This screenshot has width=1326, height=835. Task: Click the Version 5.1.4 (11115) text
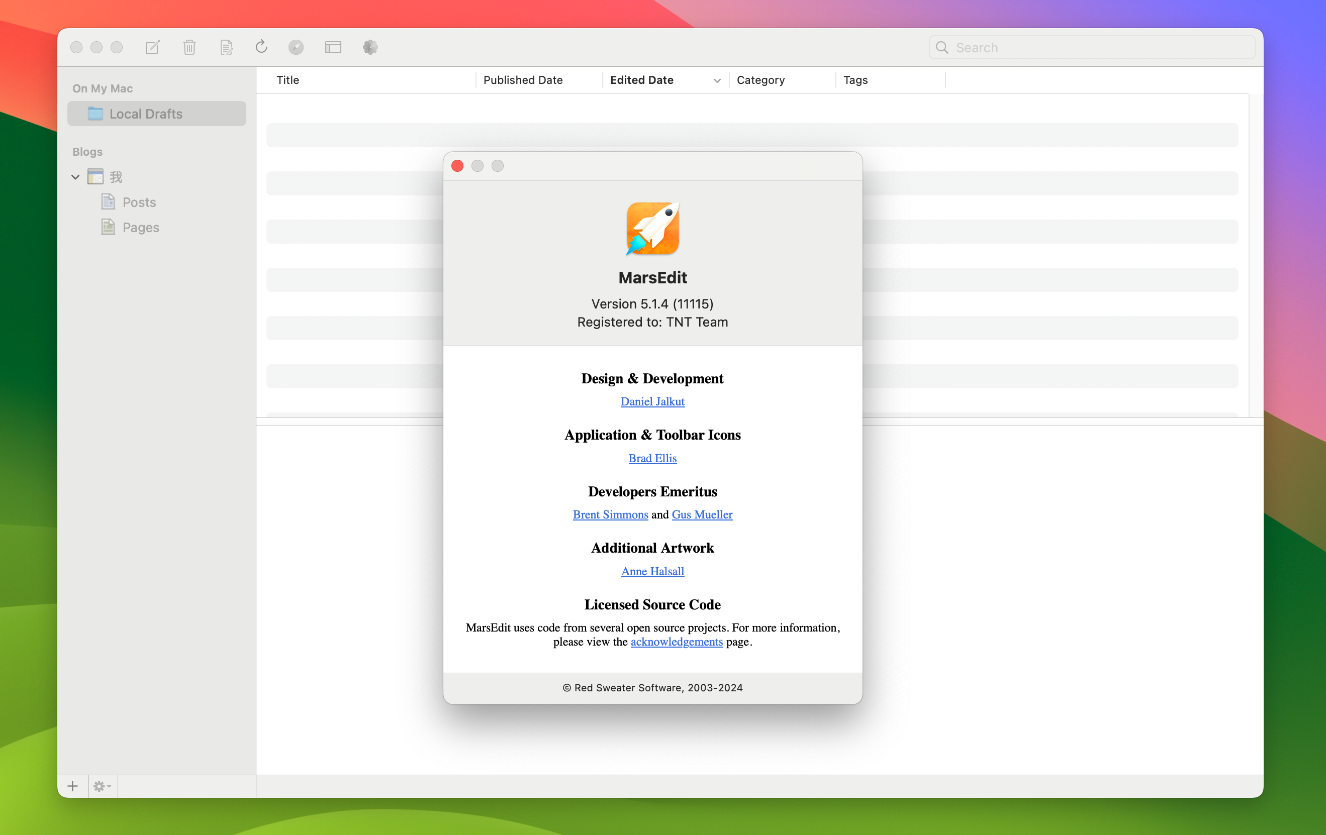(x=652, y=304)
